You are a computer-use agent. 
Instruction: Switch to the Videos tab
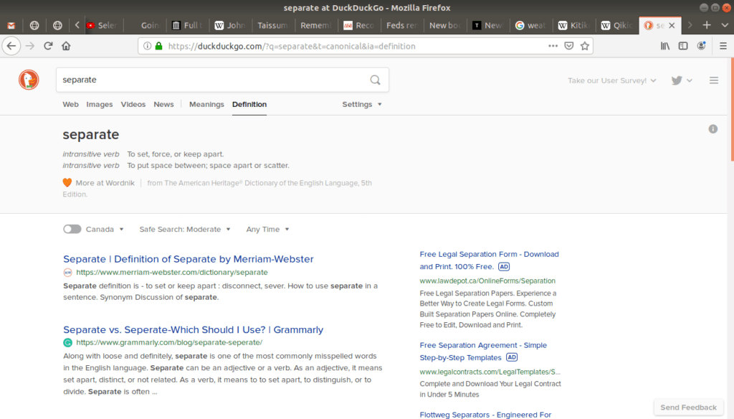click(133, 105)
